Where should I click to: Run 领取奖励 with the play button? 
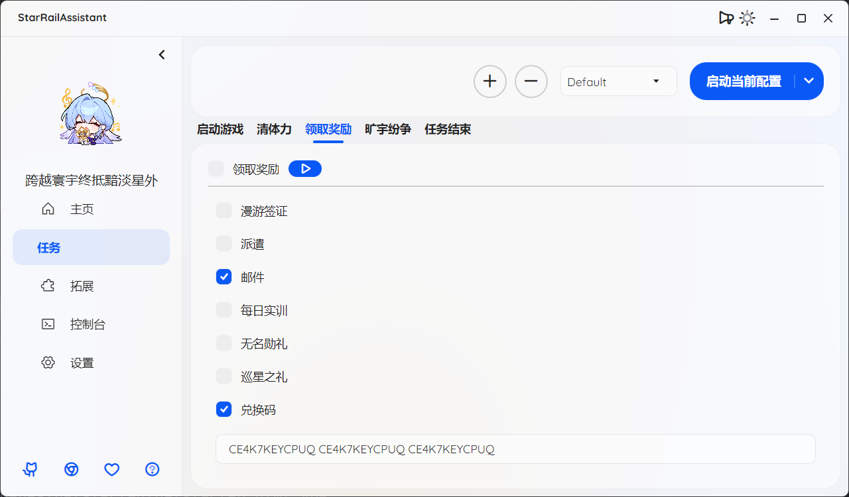(304, 168)
